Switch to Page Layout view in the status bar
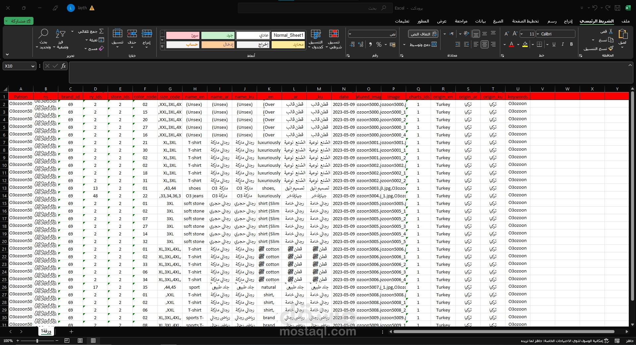 [x=80, y=340]
